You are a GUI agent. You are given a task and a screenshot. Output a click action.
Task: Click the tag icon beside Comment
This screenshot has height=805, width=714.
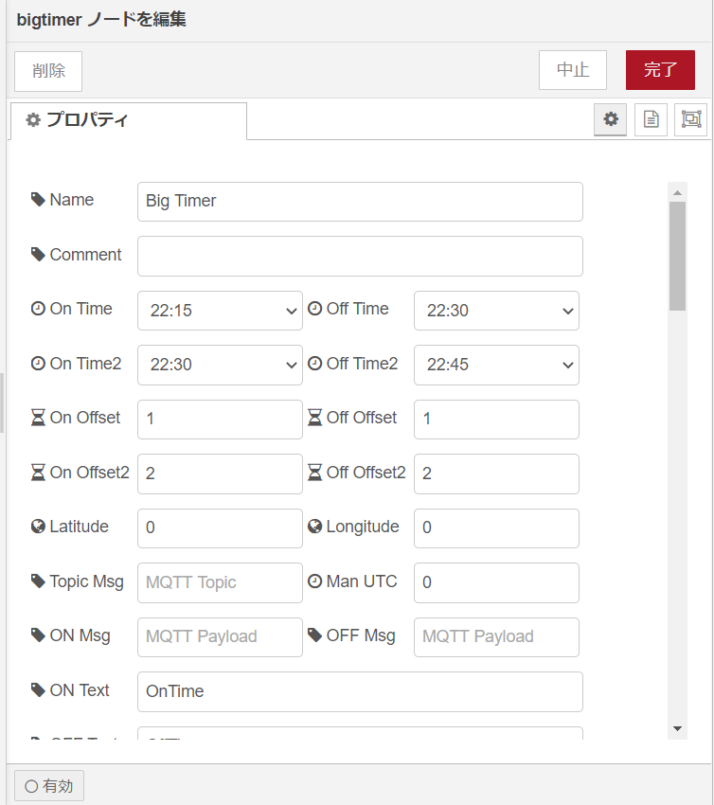coord(38,254)
